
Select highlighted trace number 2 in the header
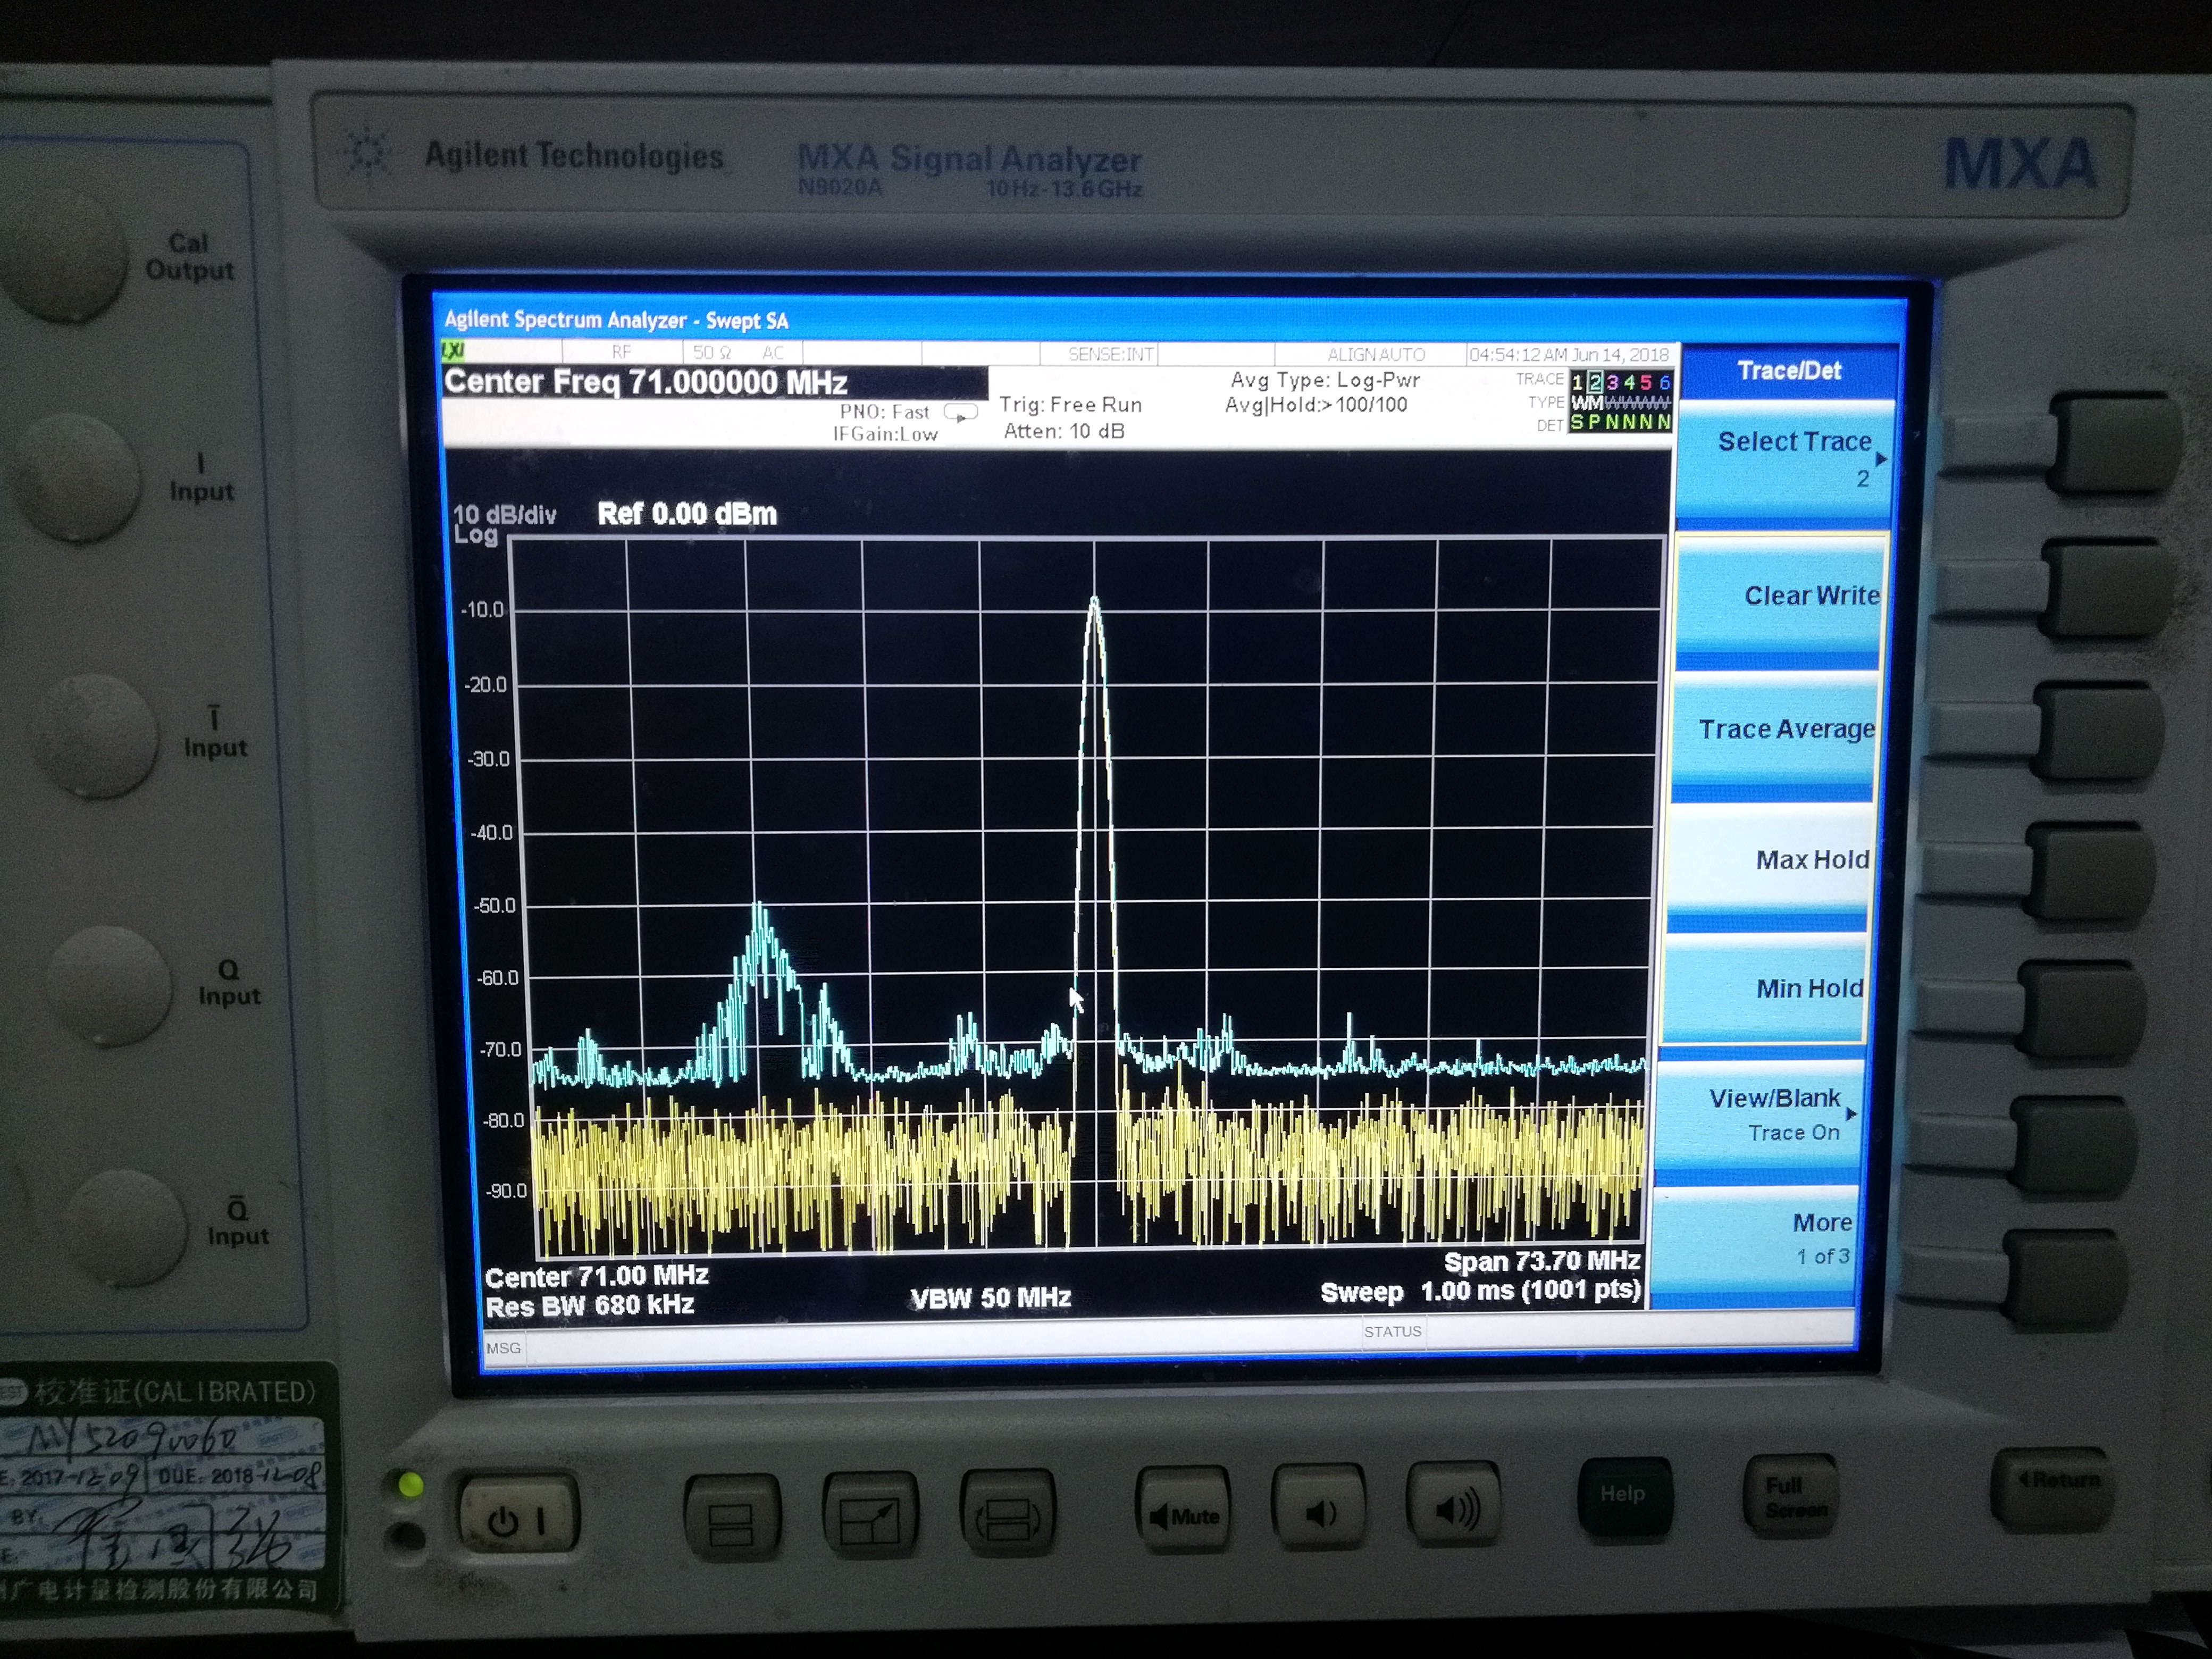click(x=1595, y=382)
